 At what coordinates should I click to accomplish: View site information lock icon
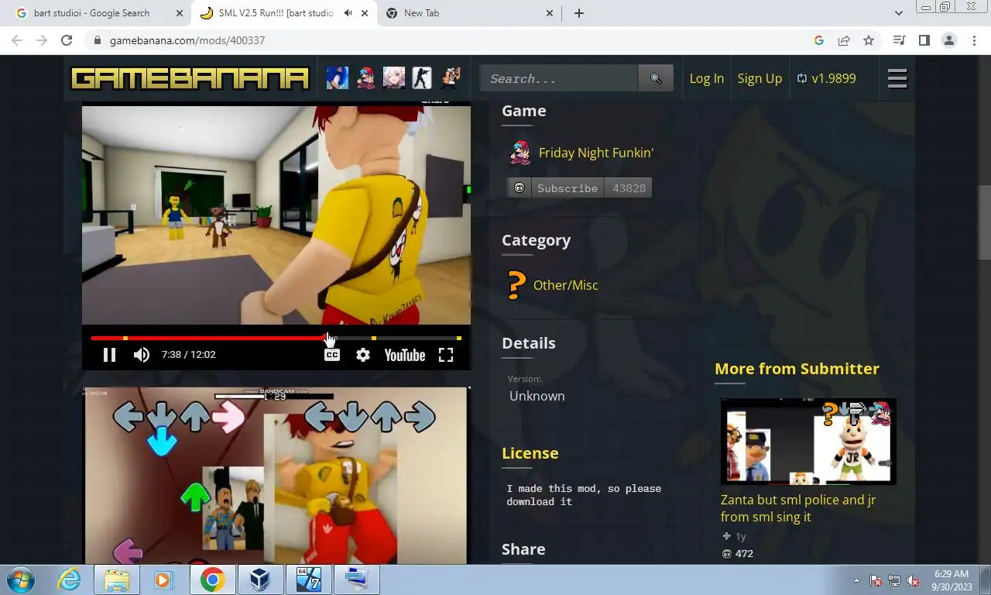click(97, 40)
